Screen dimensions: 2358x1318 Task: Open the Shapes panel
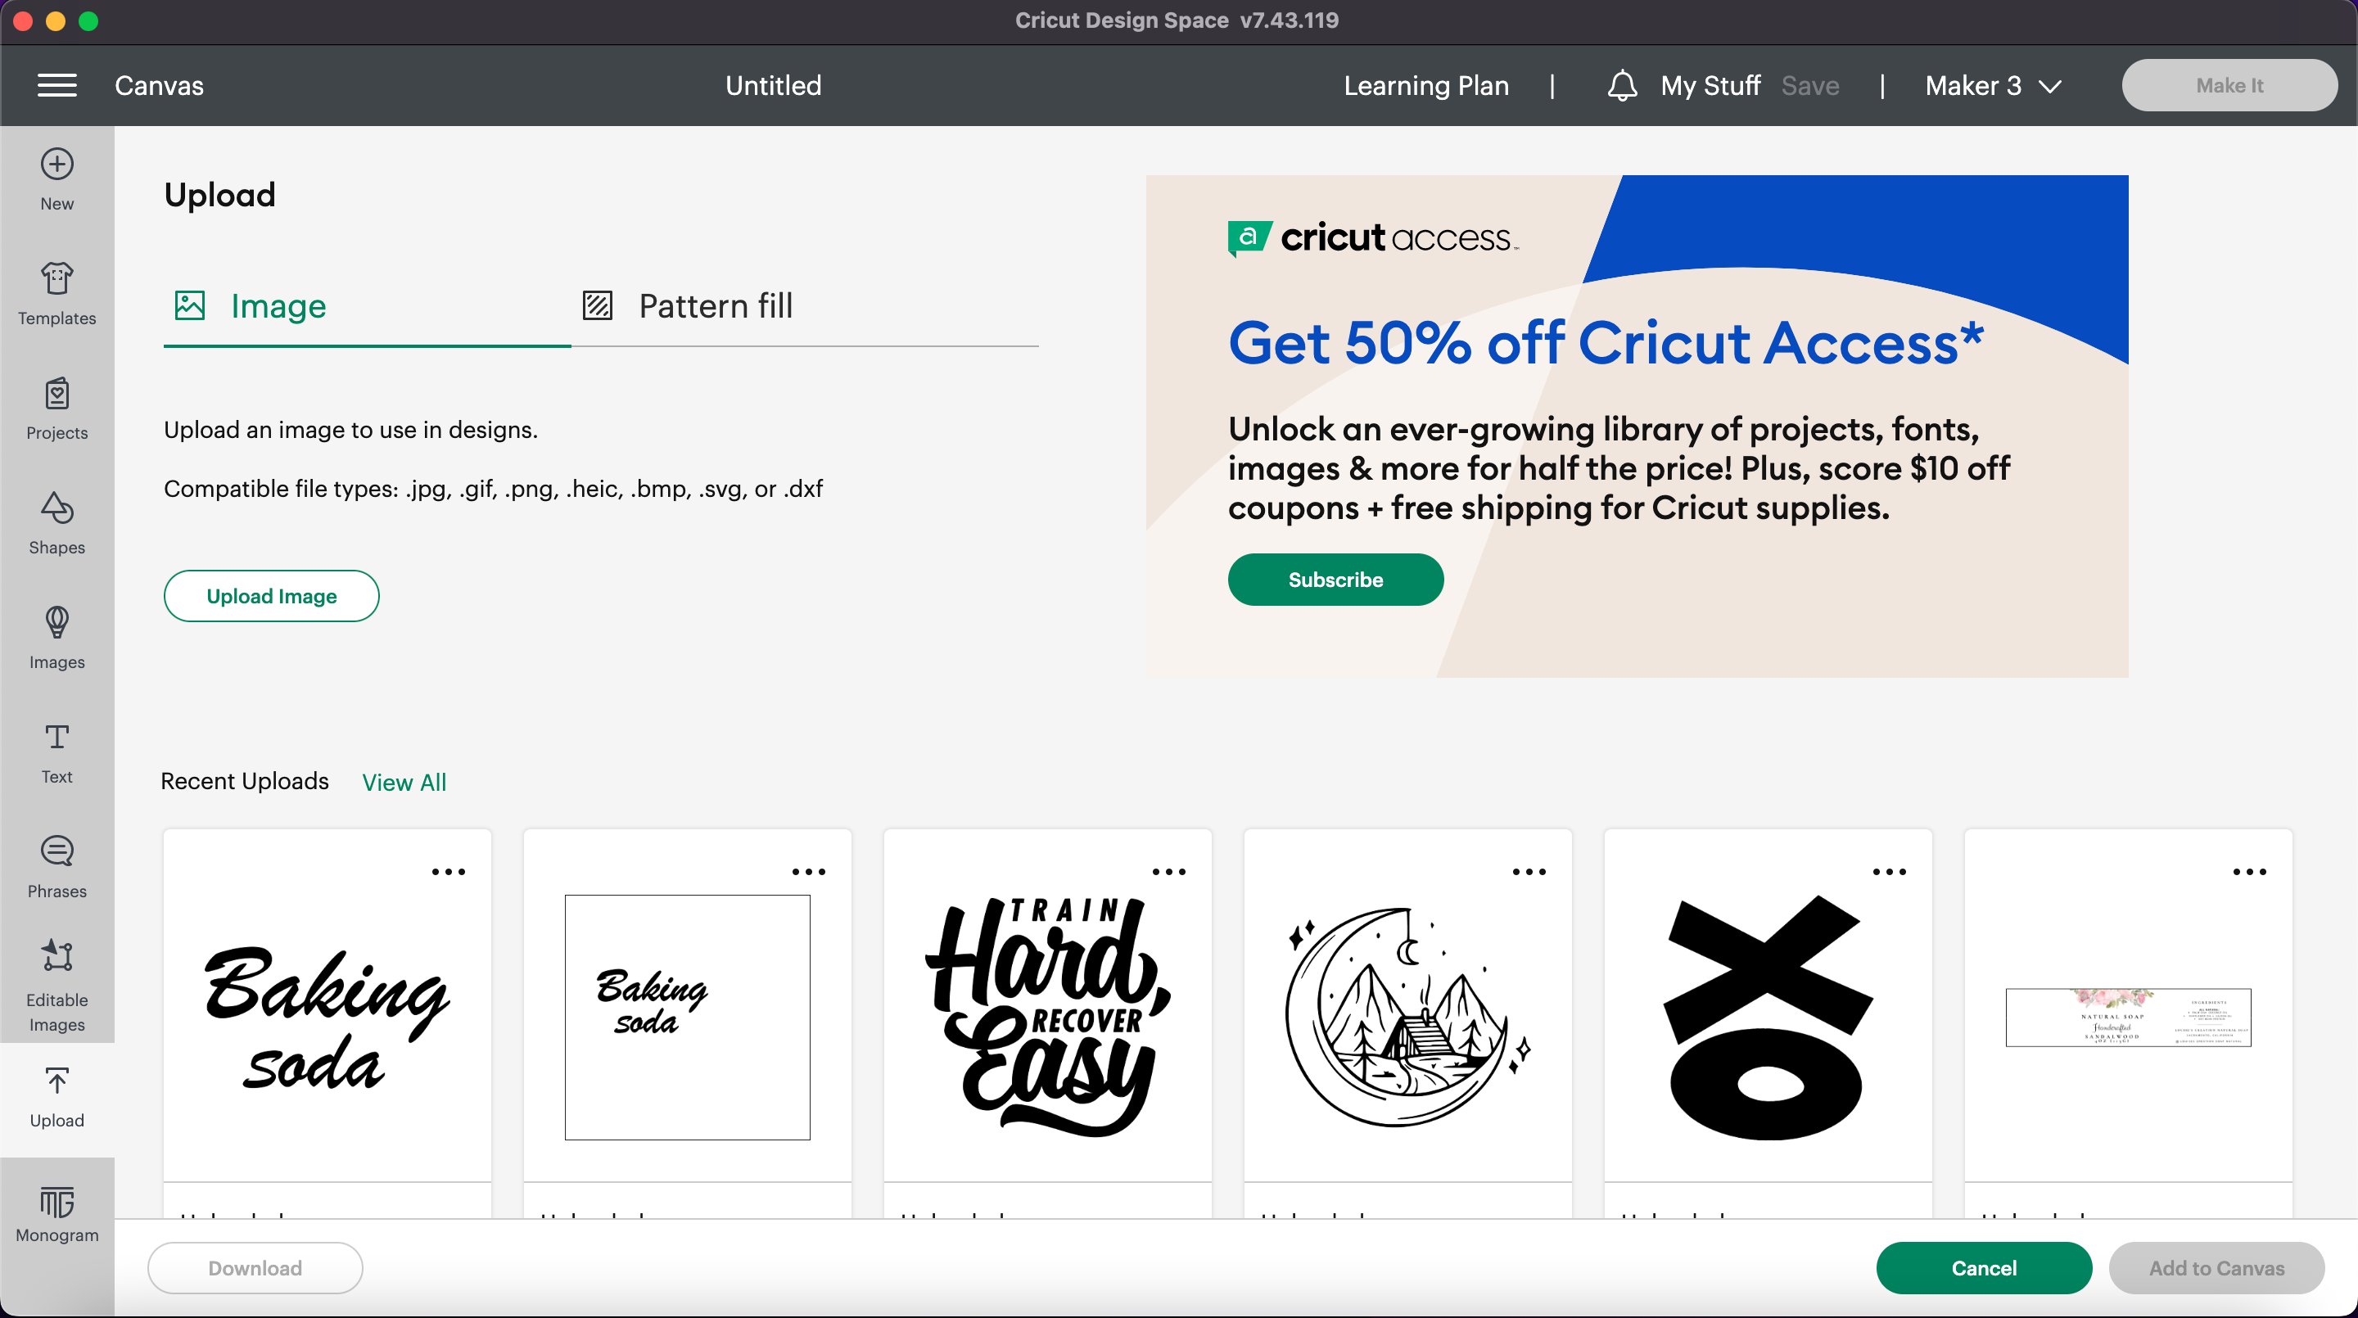coord(56,522)
